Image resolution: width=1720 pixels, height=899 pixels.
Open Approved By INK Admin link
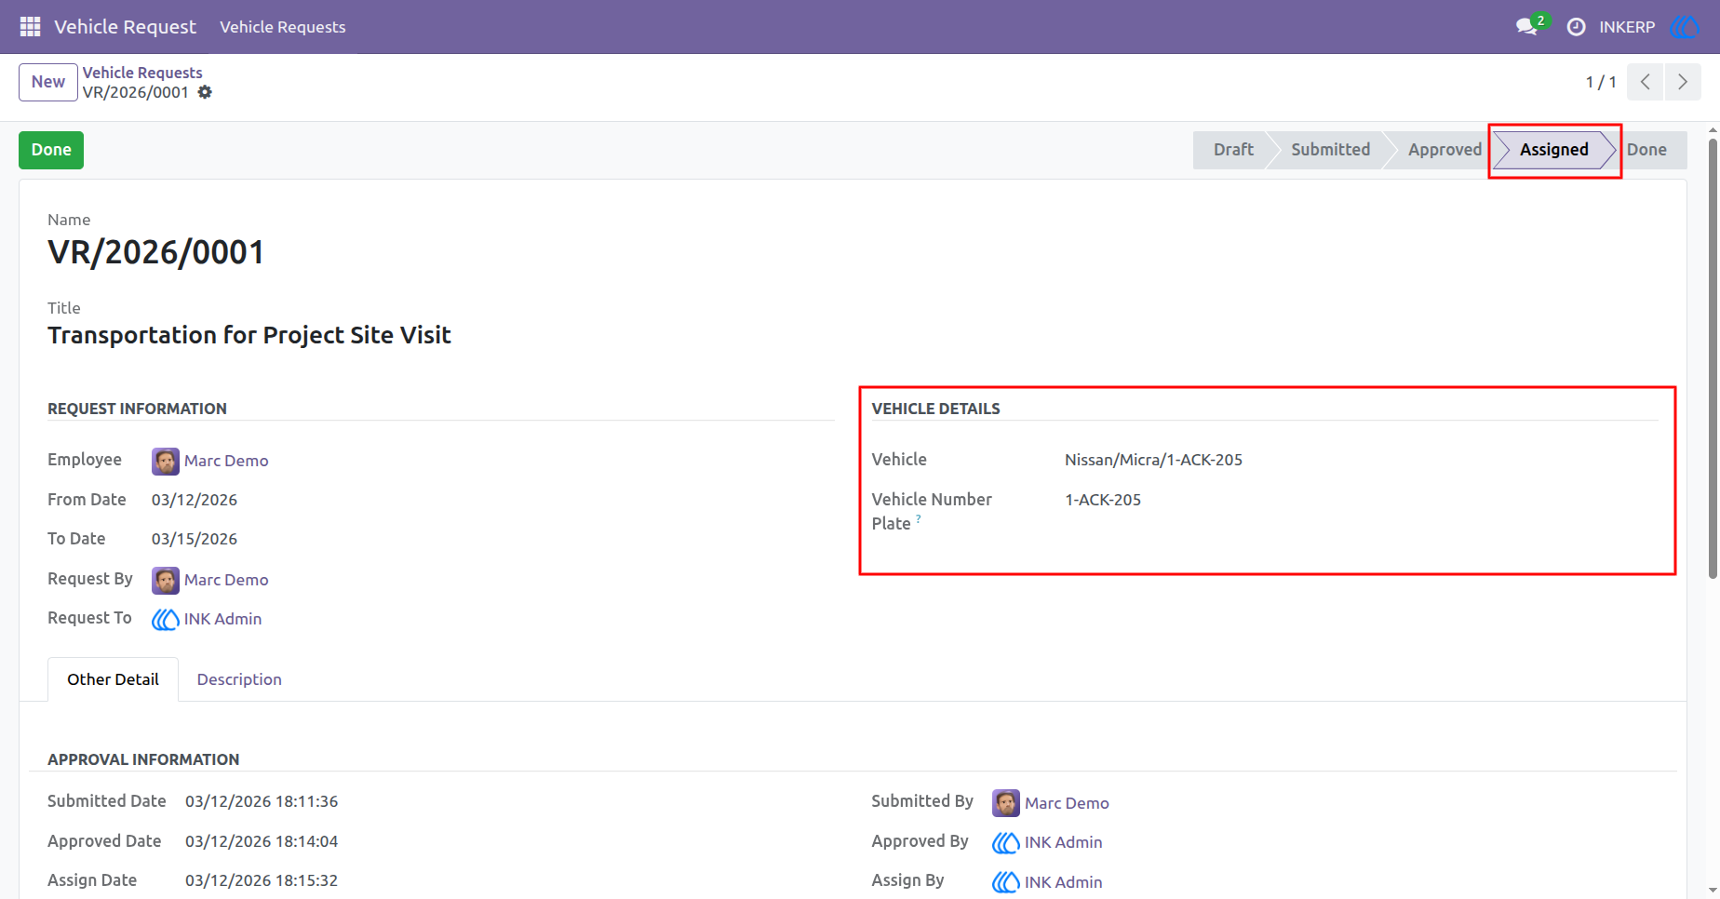(1063, 842)
